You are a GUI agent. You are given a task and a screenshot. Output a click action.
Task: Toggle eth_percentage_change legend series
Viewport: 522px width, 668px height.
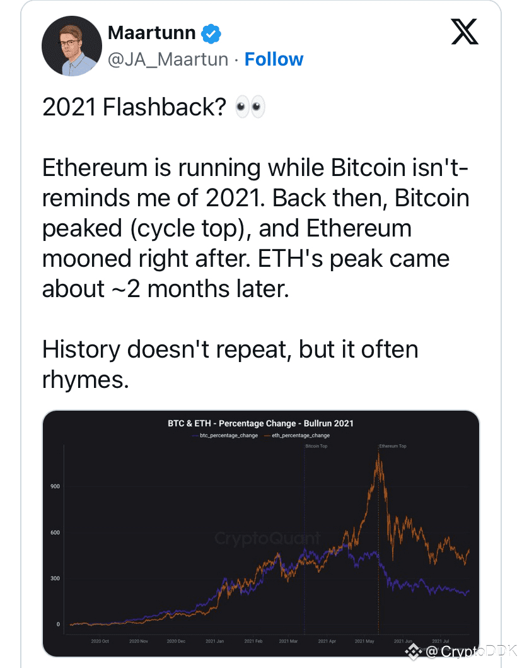[x=297, y=435]
